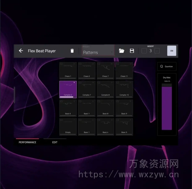Open the load preset folder icon
The height and width of the screenshot is (189, 192).
click(122, 51)
